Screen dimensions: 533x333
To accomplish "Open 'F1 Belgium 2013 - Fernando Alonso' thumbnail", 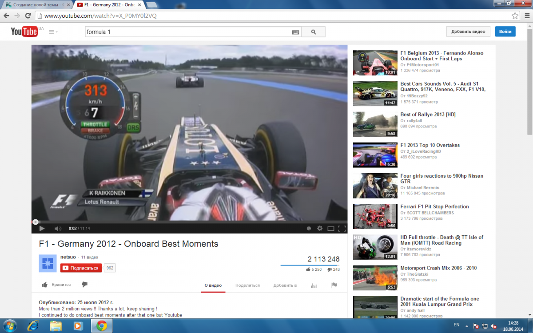I will [x=375, y=63].
